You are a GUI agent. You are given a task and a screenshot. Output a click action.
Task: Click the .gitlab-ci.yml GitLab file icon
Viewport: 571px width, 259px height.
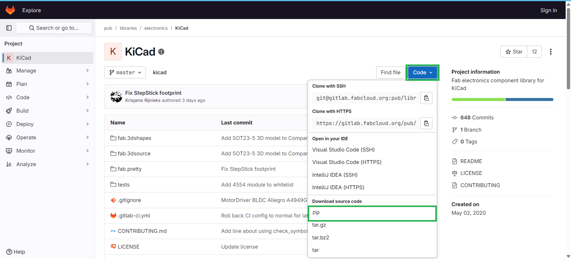113,216
